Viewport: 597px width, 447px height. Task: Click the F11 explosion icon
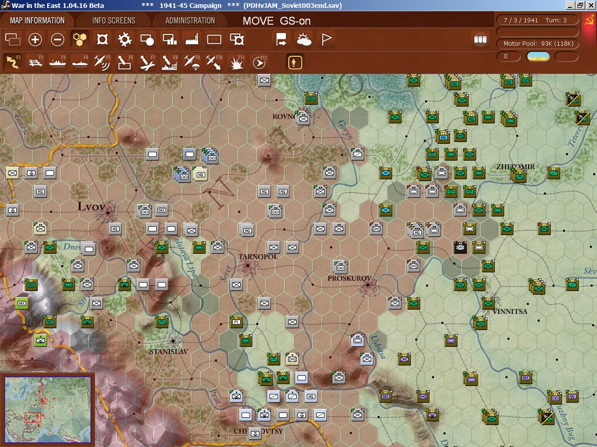236,62
